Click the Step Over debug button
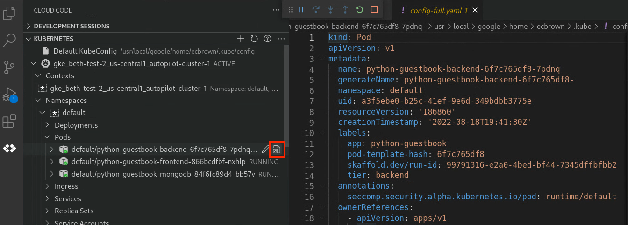This screenshot has width=628, height=225. click(x=316, y=10)
